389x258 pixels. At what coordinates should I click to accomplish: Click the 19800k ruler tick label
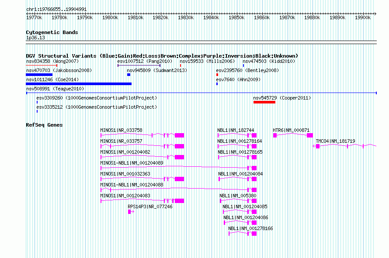click(110, 17)
